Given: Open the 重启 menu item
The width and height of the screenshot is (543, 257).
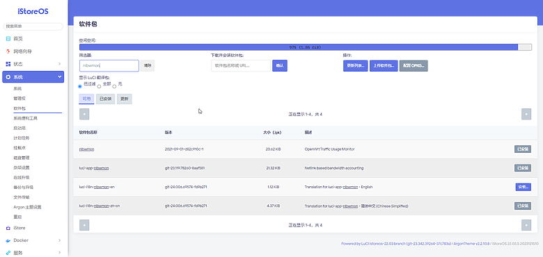Looking at the screenshot, I should coord(17,217).
